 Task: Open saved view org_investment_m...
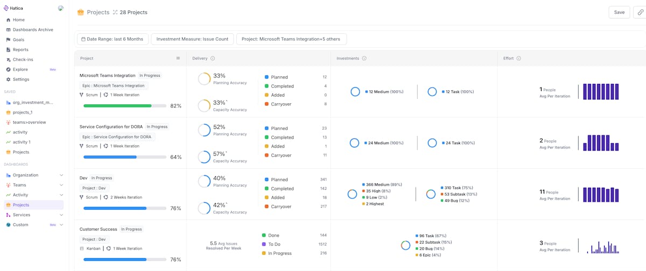pos(33,102)
